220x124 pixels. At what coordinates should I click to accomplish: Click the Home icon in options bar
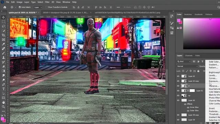[x=5, y=7]
